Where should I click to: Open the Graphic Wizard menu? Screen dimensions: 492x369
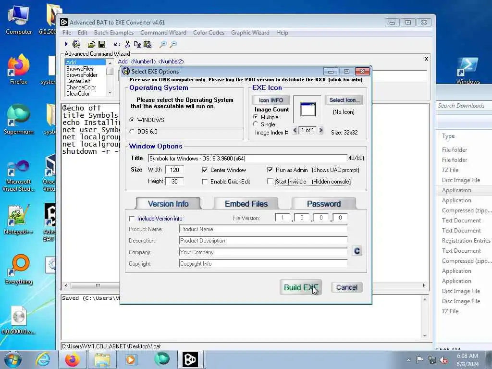(x=250, y=33)
